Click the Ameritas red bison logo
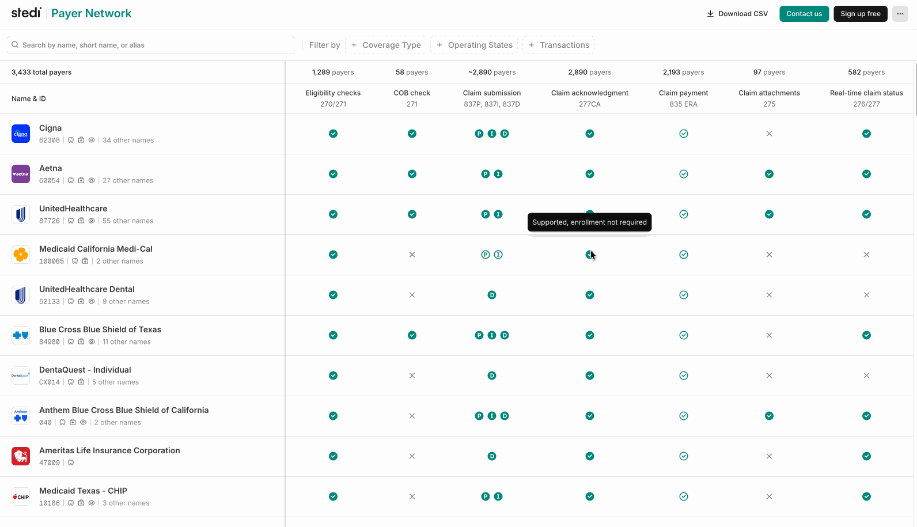 tap(21, 456)
